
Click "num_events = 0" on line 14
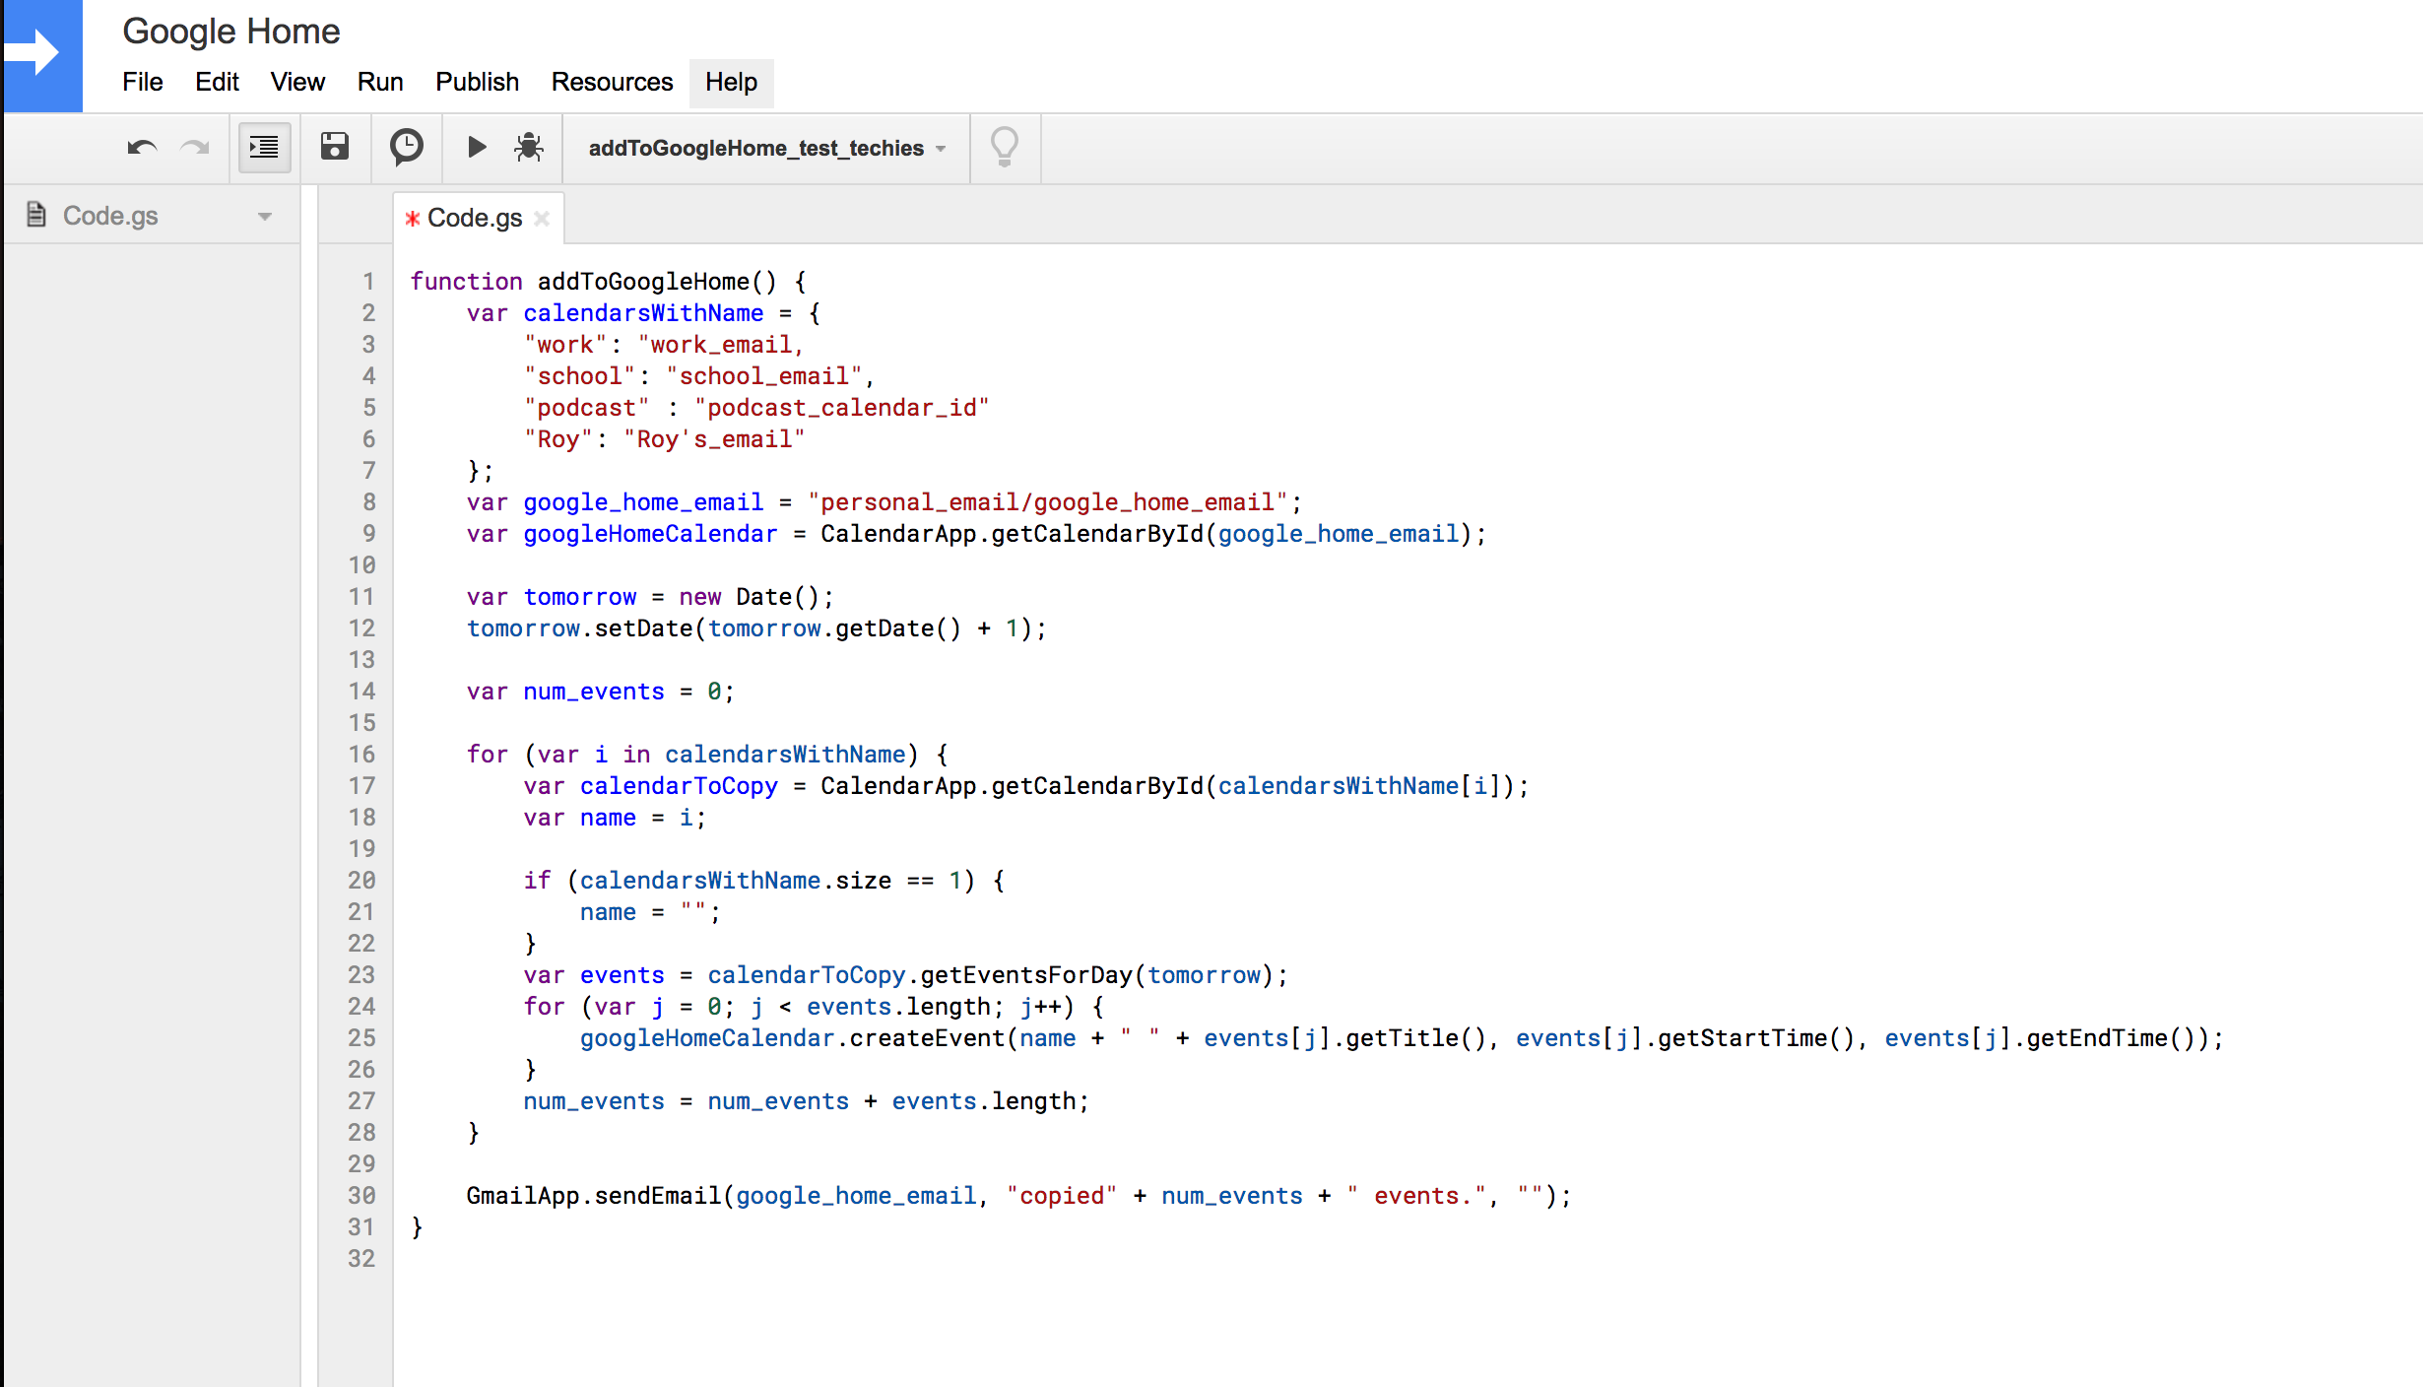tap(622, 692)
